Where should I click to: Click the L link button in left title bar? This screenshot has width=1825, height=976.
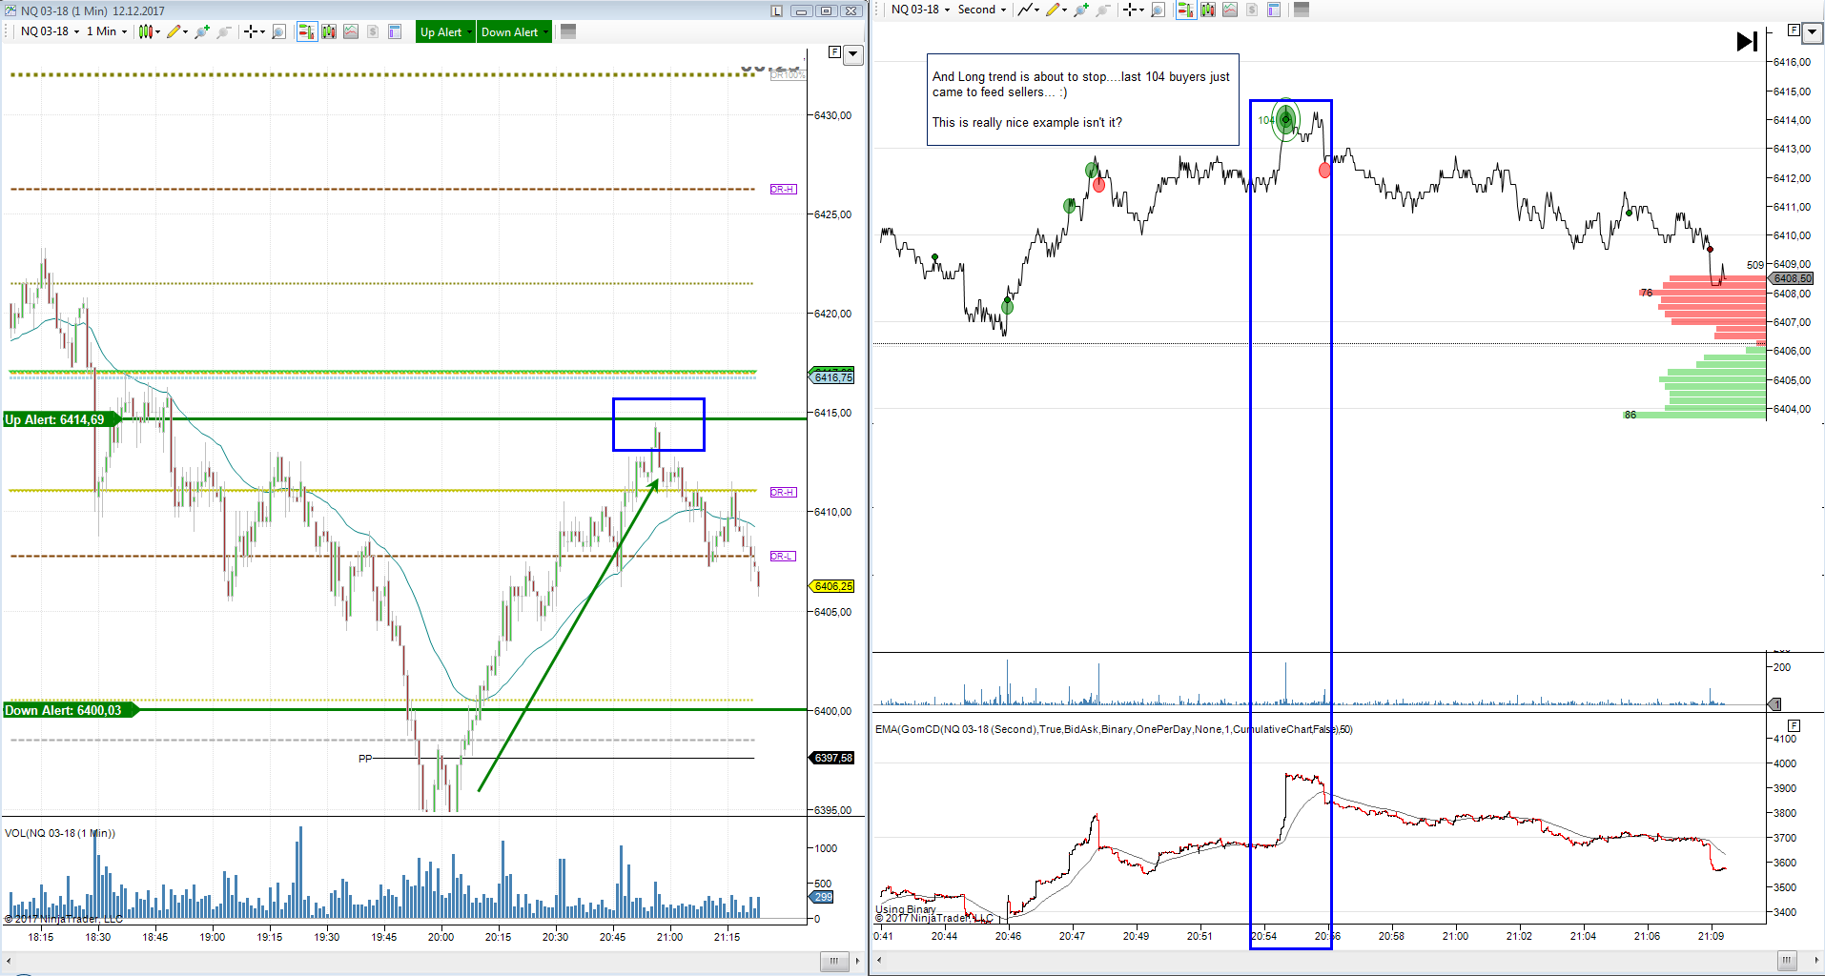point(777,10)
